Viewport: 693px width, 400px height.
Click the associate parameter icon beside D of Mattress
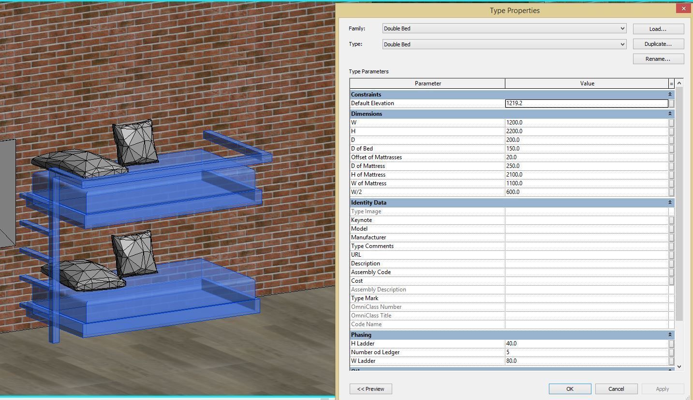672,166
